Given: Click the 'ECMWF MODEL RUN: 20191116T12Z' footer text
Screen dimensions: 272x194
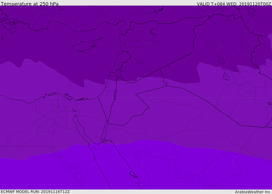Looking at the screenshot, I should point(35,192).
